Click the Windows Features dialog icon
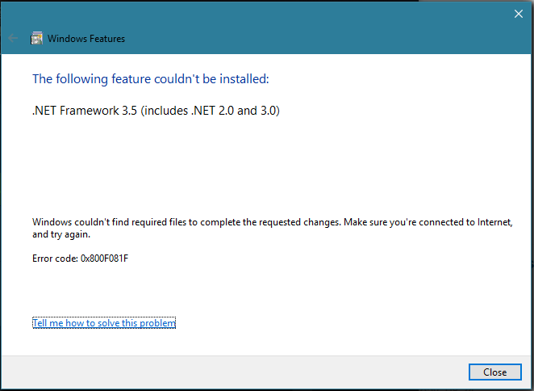534x391 pixels. (x=36, y=38)
